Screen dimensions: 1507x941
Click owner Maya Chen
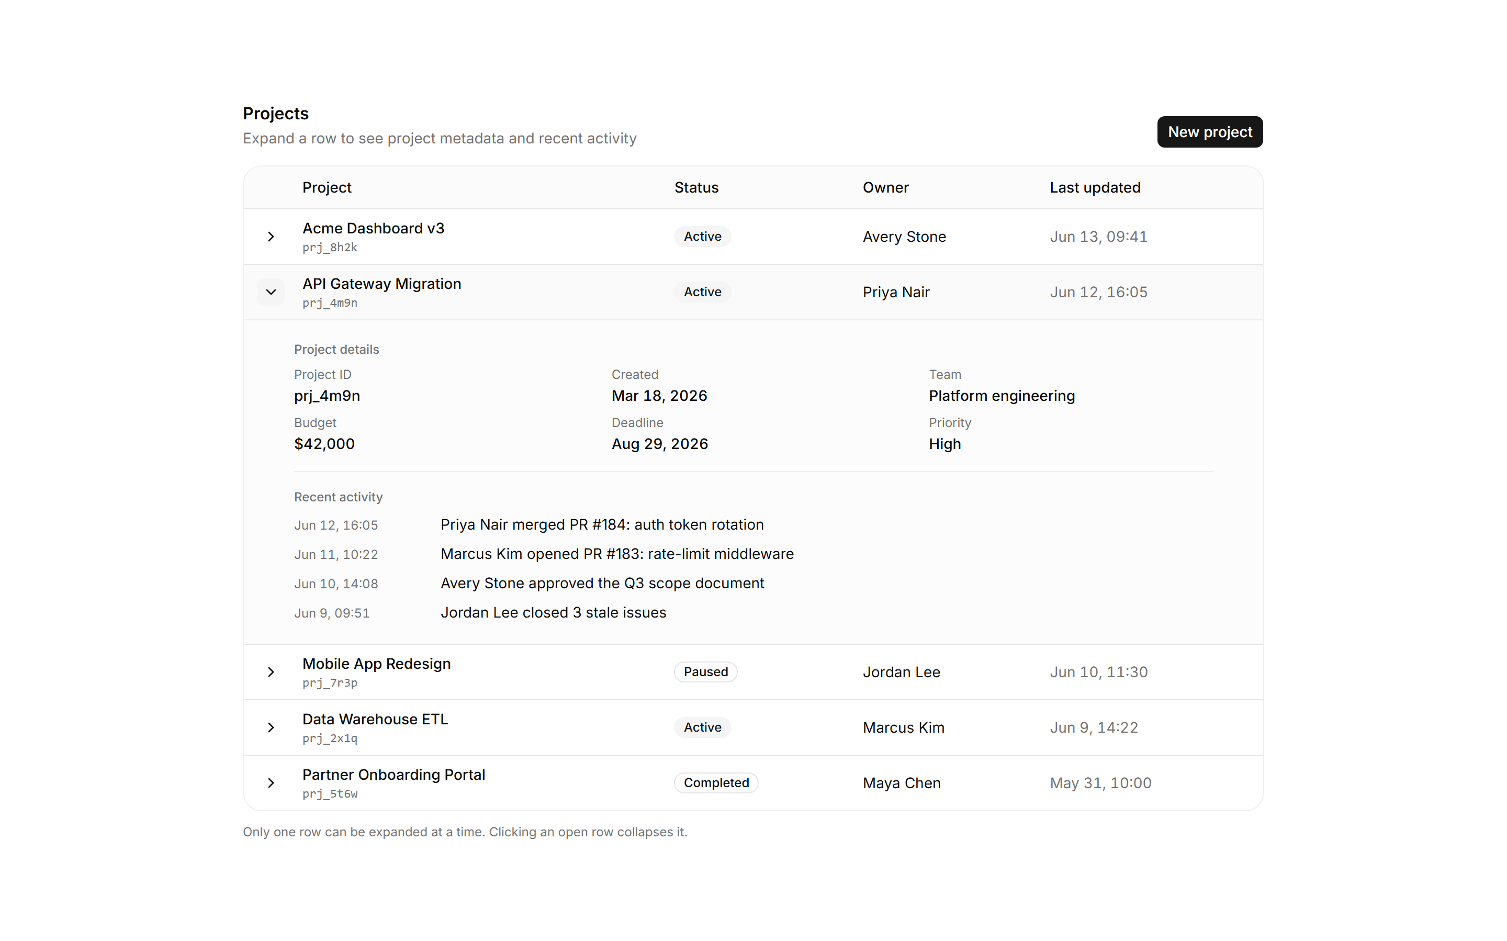[x=901, y=783]
